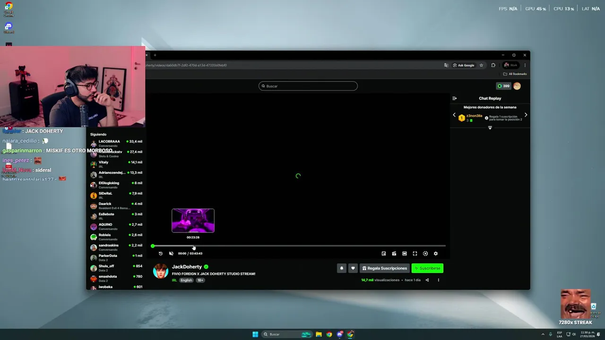
Task: Click the Windows taskbar Buscar search box
Action: [x=288, y=334]
